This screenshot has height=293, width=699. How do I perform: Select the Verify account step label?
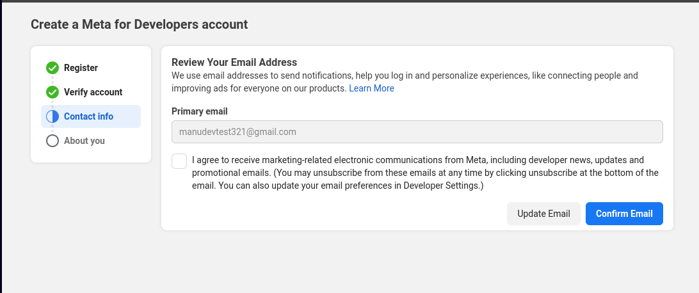click(93, 92)
